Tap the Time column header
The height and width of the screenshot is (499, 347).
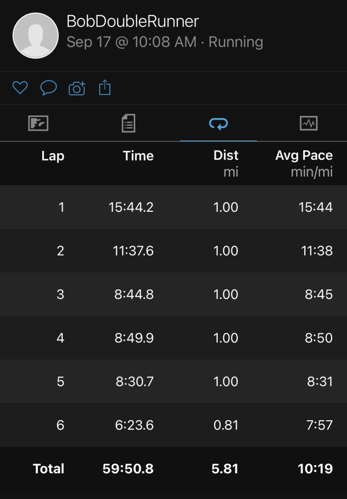click(138, 156)
